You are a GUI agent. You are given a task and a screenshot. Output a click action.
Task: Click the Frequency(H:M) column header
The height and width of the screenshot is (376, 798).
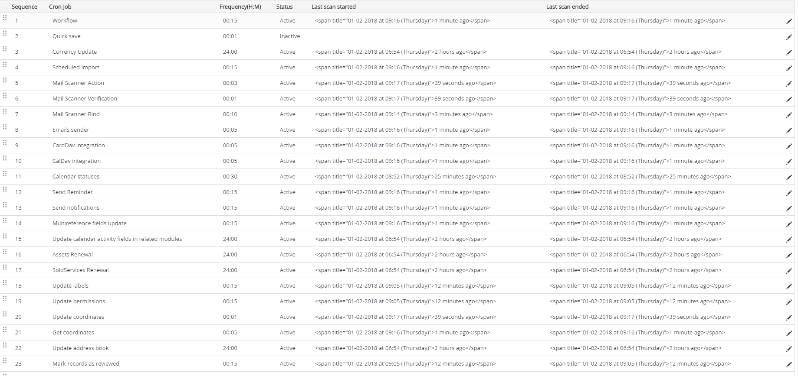coord(240,7)
